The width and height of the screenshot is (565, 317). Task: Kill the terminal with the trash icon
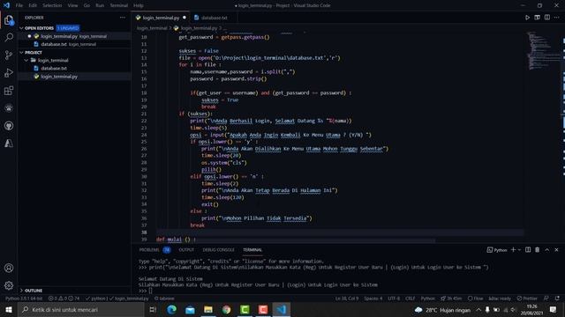[538, 250]
